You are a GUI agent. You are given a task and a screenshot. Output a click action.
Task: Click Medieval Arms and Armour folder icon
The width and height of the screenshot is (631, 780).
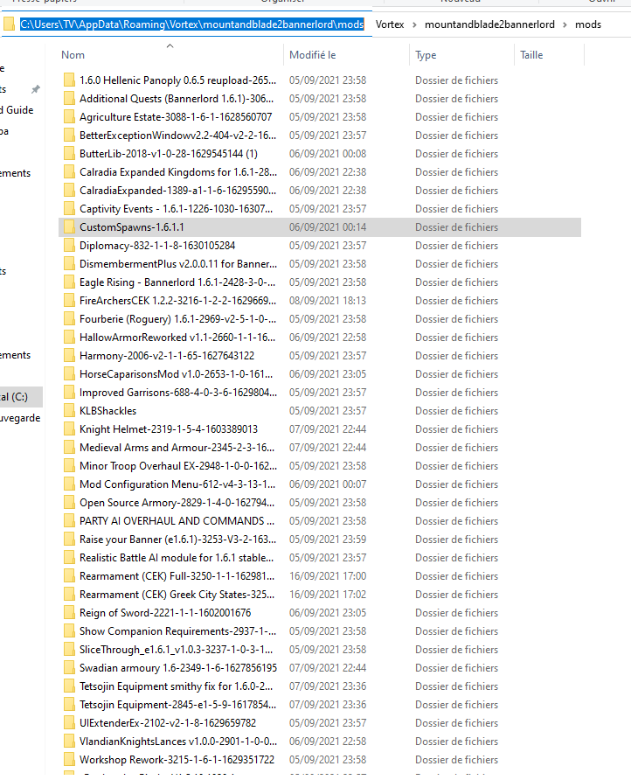69,448
